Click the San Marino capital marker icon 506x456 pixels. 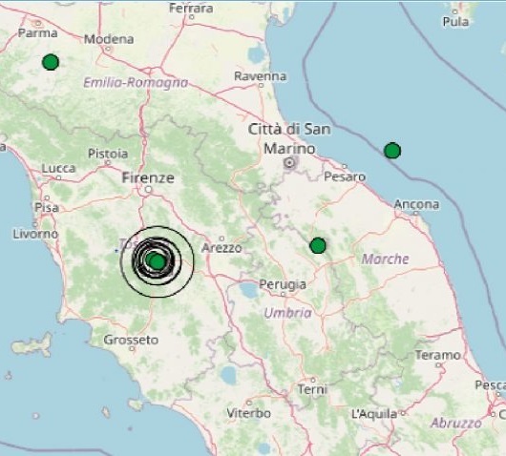coord(289,163)
